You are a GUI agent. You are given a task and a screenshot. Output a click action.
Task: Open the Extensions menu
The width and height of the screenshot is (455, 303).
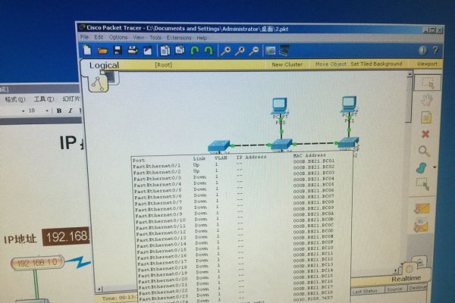coord(179,37)
